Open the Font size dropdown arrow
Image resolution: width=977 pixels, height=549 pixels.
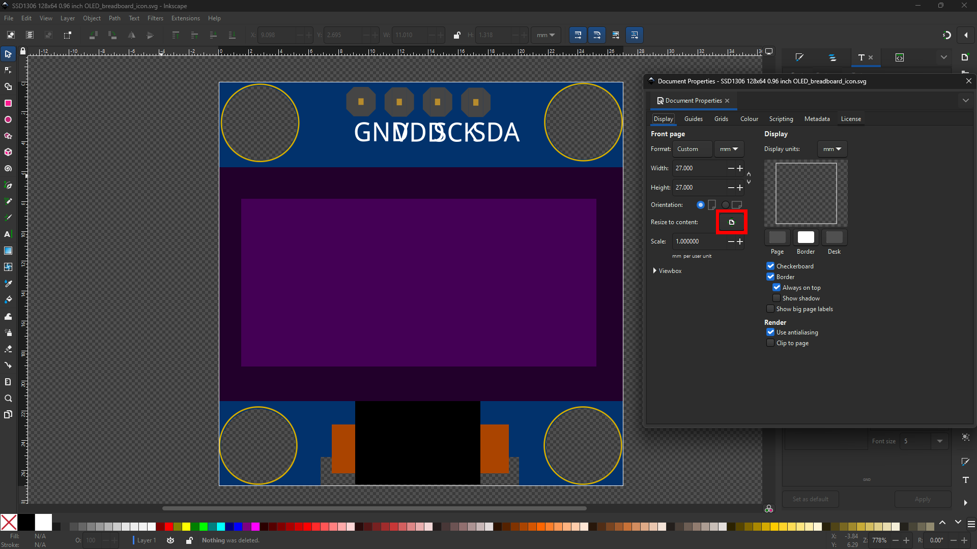(x=940, y=441)
